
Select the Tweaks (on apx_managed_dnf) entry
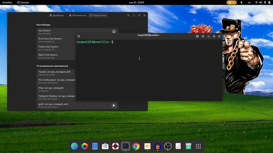coord(56,73)
